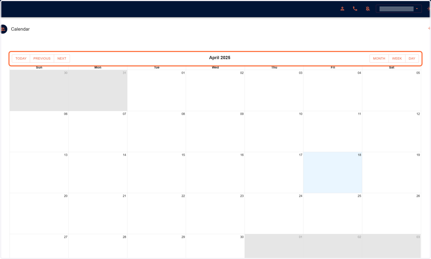431x259 pixels.
Task: Click day 08 on Tuesday
Action: (x=157, y=132)
